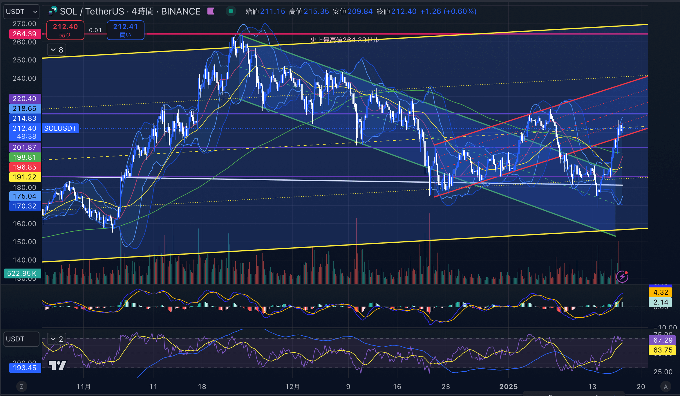680x396 pixels.
Task: Click the SOL coin logo icon
Action: tap(53, 11)
